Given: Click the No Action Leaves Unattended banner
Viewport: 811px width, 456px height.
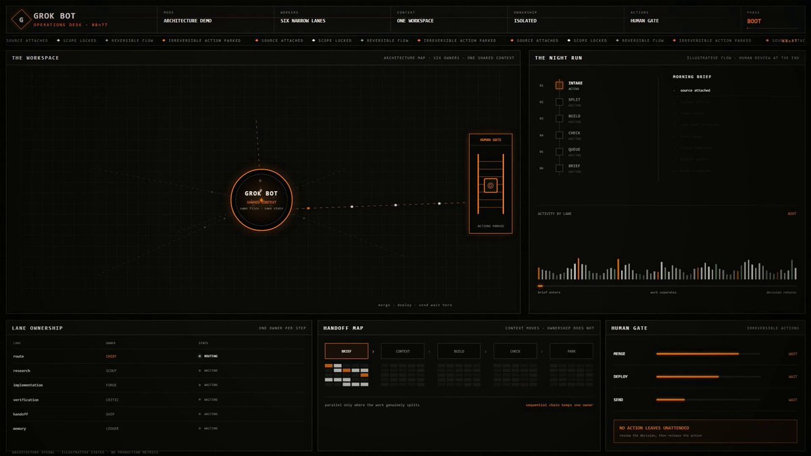Looking at the screenshot, I should [705, 431].
